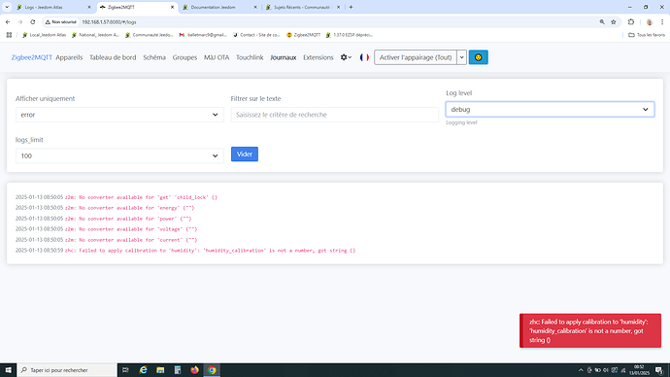The height and width of the screenshot is (377, 670).
Task: Open Chrome extensions puzzle icon
Action: click(x=631, y=21)
